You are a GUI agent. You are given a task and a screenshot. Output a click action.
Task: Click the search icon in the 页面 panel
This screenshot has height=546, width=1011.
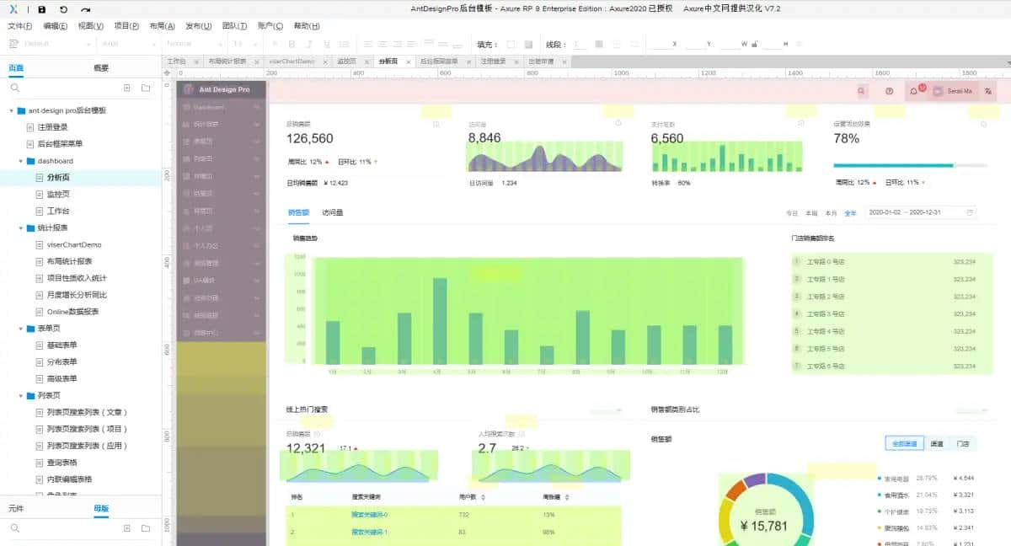click(x=14, y=87)
